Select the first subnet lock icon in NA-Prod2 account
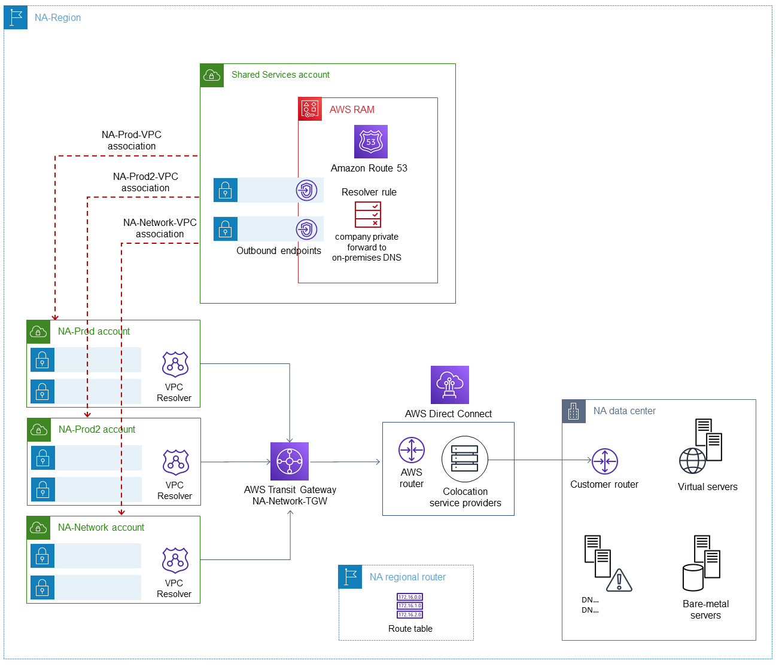Screen dimensions: 779x667 click(43, 458)
